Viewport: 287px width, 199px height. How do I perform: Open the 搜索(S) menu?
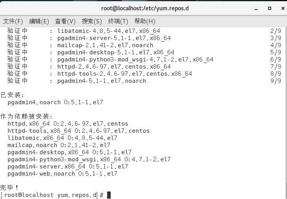92,21
